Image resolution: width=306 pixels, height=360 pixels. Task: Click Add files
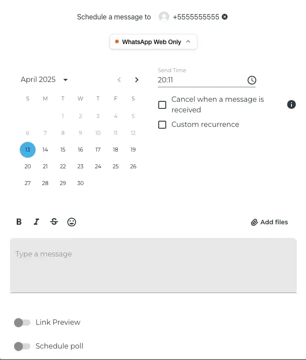click(x=274, y=222)
